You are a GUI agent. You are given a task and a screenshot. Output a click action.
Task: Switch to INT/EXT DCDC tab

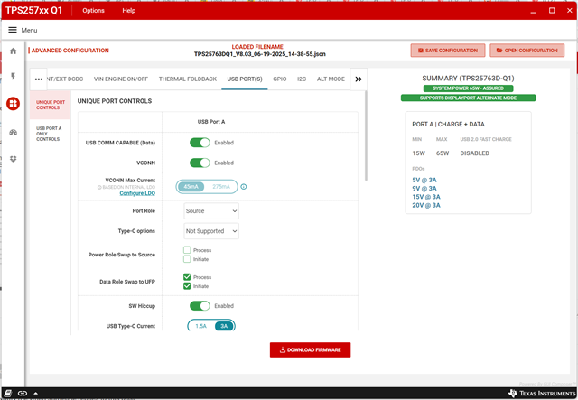pyautogui.click(x=65, y=79)
